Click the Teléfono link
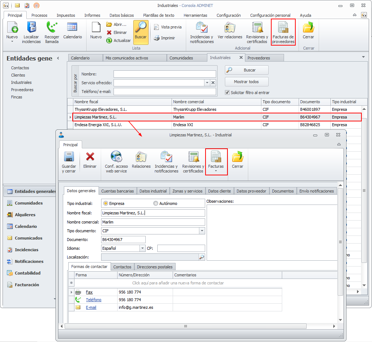The width and height of the screenshot is (372, 342). 93,300
